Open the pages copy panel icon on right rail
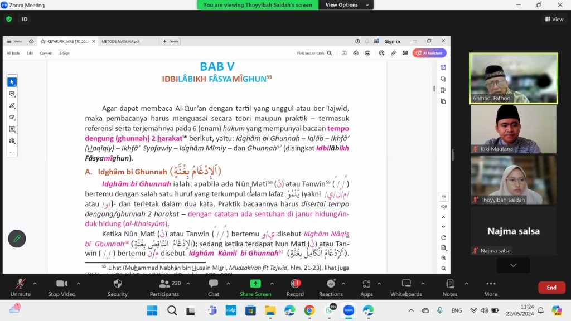Image resolution: width=571 pixels, height=321 pixels. (x=443, y=101)
